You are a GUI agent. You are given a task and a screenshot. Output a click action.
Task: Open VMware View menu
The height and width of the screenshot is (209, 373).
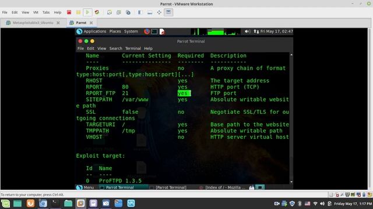pos(25,12)
